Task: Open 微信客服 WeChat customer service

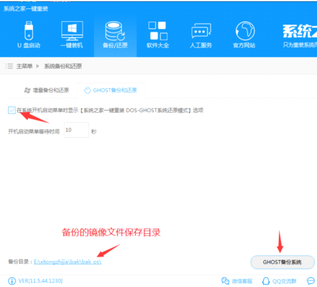Action: [237, 281]
